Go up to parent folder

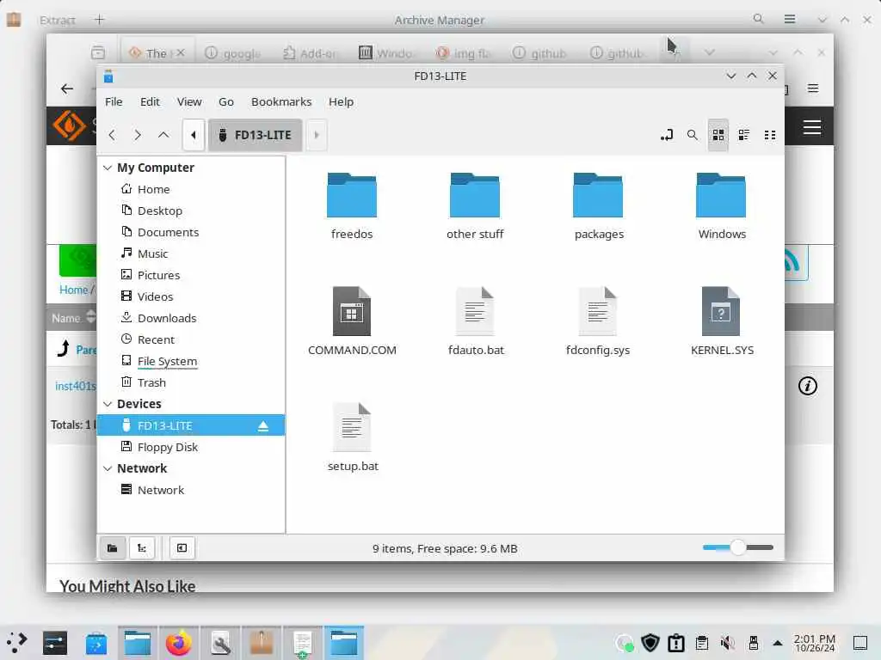point(163,135)
